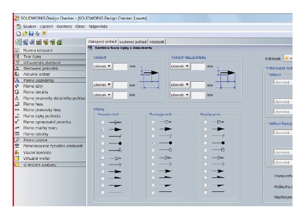Check filled dot style under Hrana/vrchol
Image resolution: width=307 pixels, height=214 pixels.
coord(102,143)
